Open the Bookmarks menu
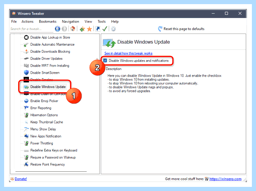256x191 pixels. coord(47,21)
